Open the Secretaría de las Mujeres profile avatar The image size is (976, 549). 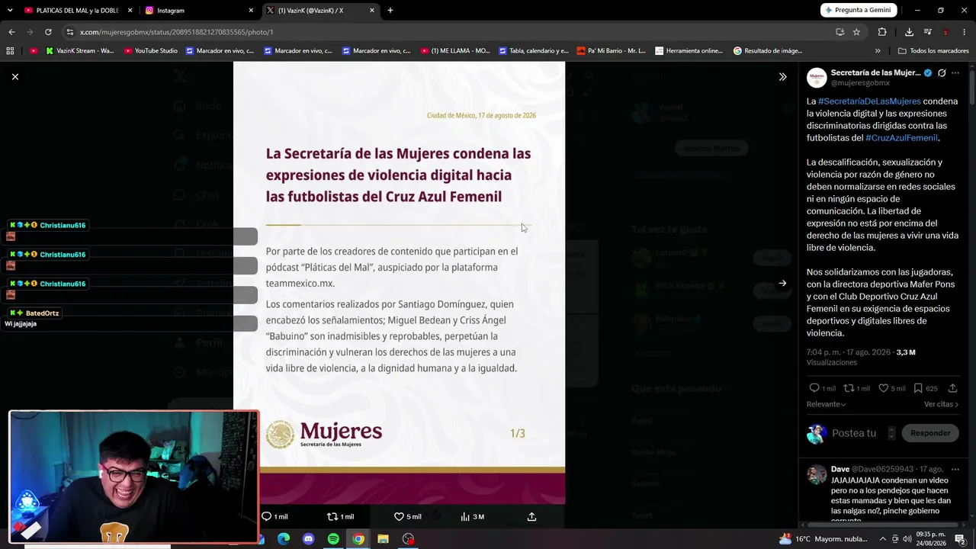817,78
